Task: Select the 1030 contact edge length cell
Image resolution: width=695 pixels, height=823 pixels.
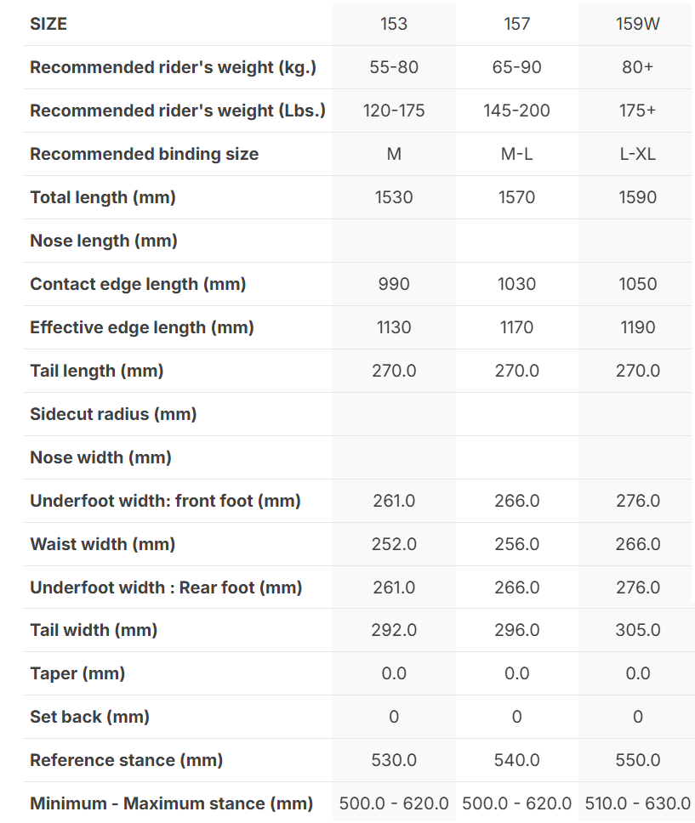Action: [x=516, y=284]
